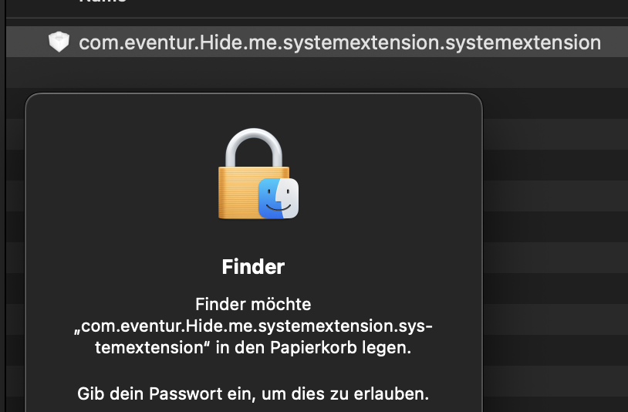Click the Finder face badge on the padlock
This screenshot has width=628, height=412.
pos(278,198)
